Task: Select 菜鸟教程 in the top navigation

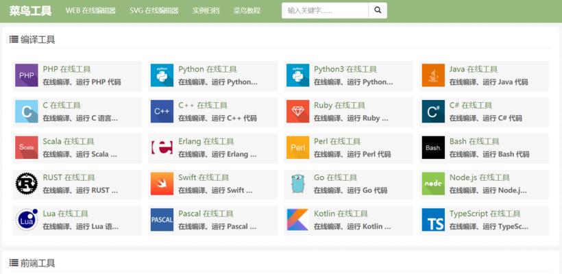Action: click(247, 11)
